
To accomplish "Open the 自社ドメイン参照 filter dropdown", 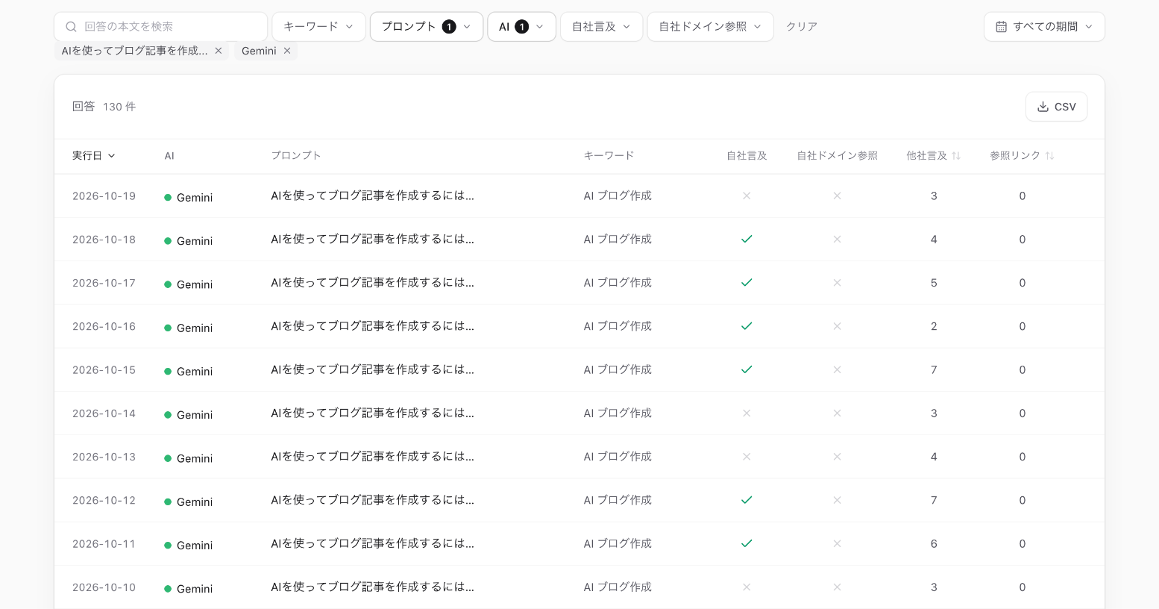I will point(710,27).
